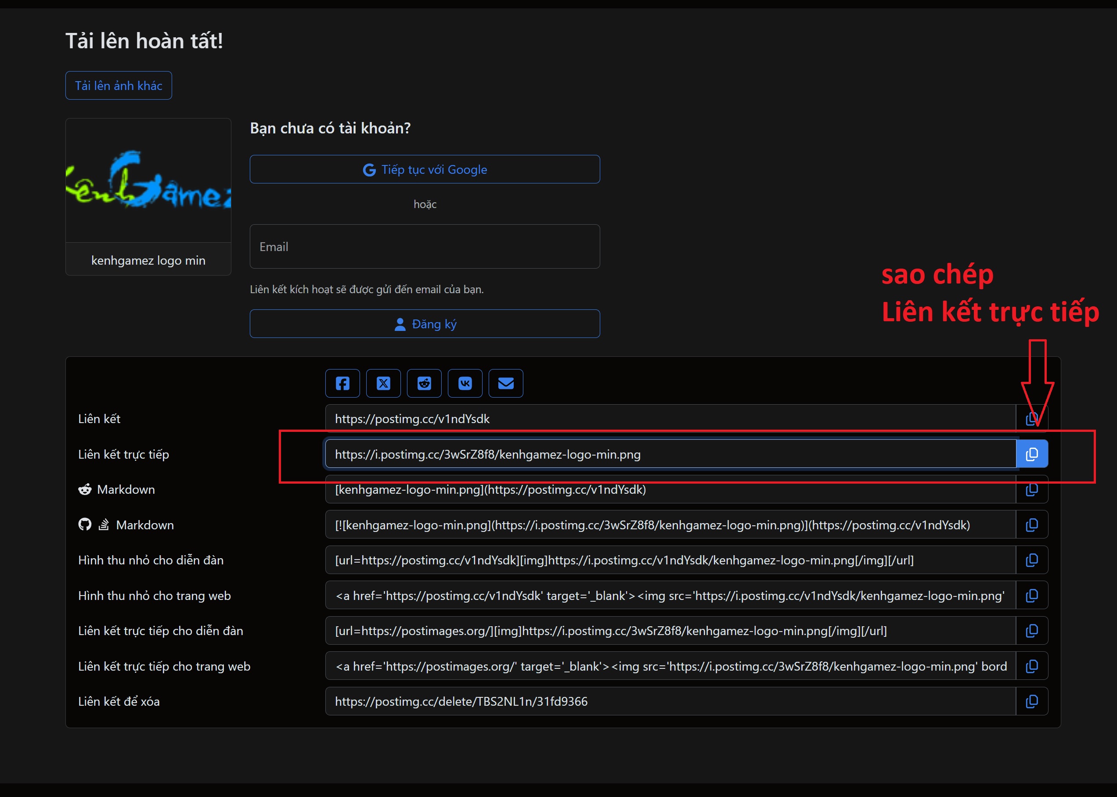Copy the Reddit Markdown code
1117x797 pixels.
[1031, 490]
